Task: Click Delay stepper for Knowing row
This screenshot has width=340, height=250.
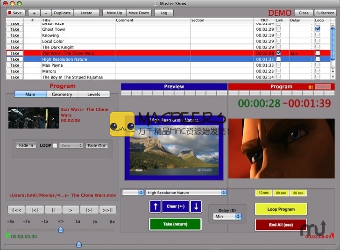Action: tap(312, 35)
